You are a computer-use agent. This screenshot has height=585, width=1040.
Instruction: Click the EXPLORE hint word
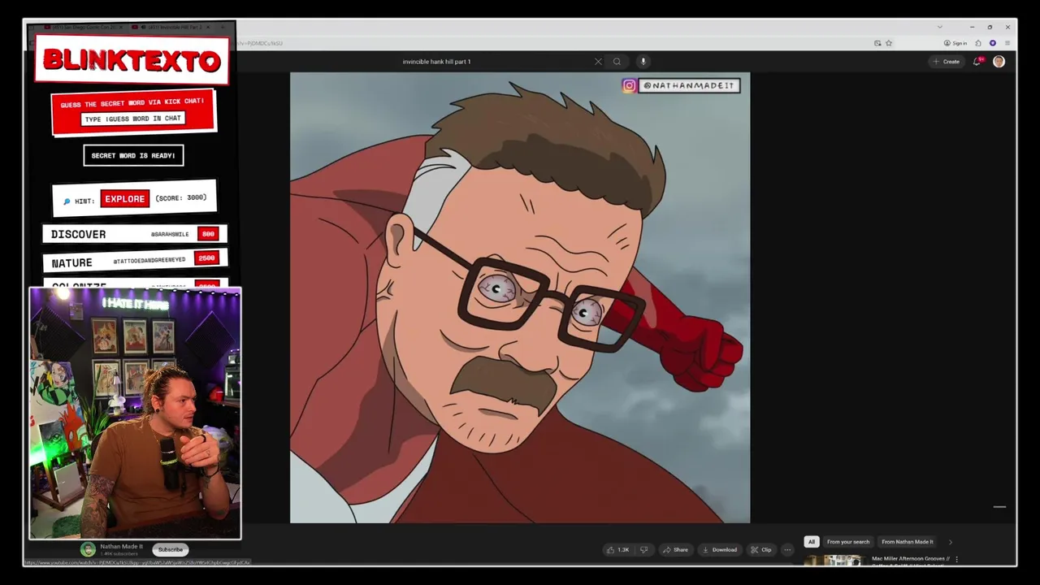124,199
